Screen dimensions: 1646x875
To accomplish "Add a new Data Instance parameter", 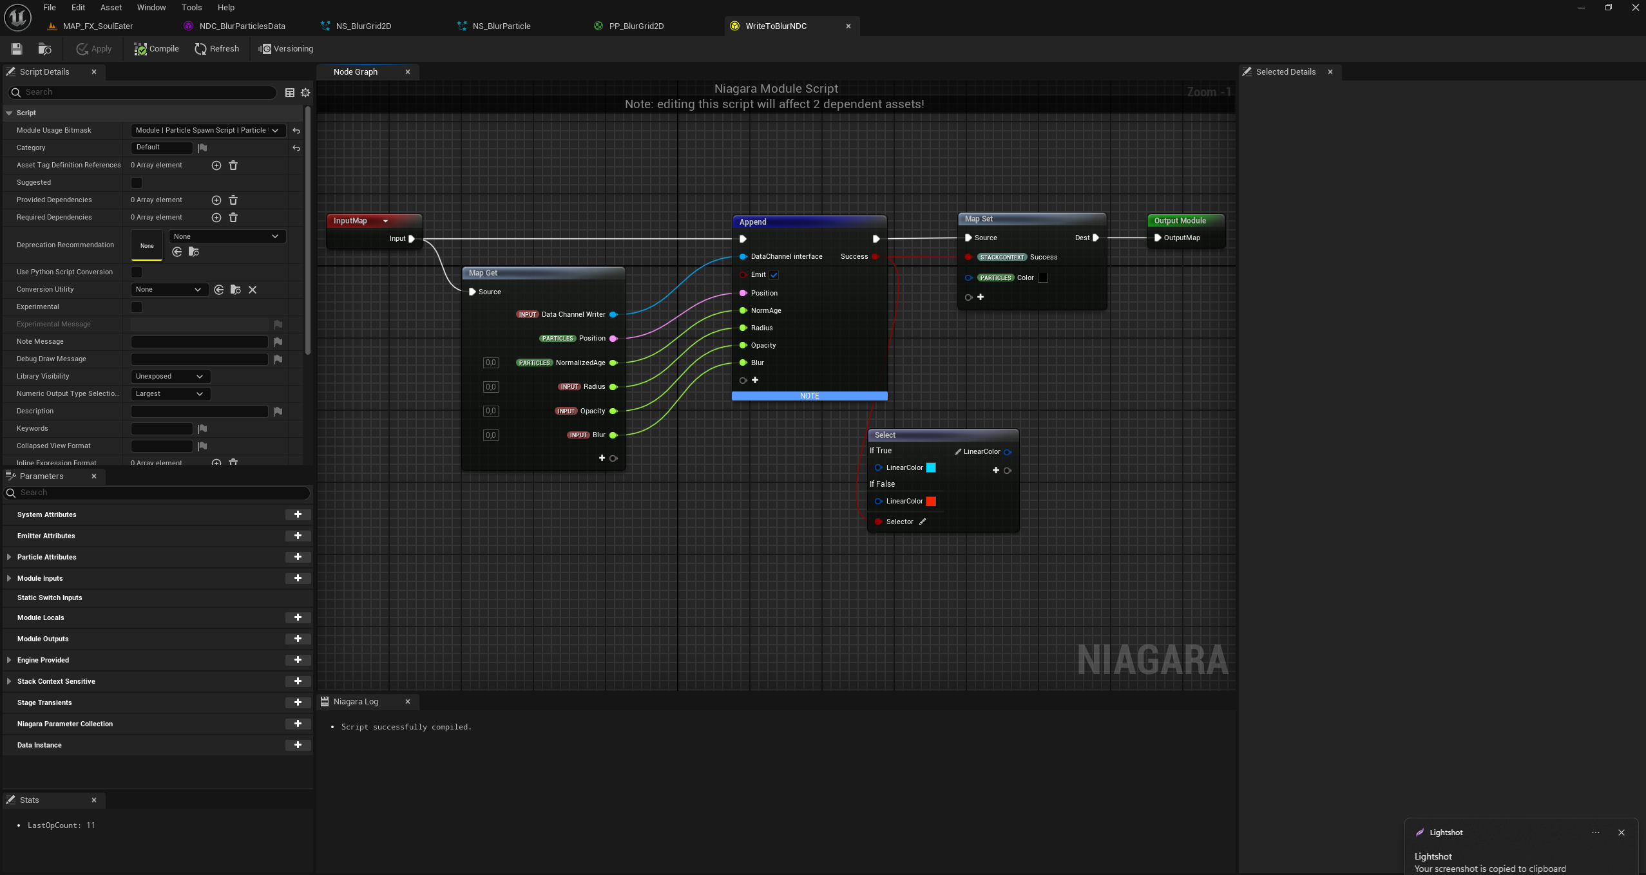I will 298,745.
